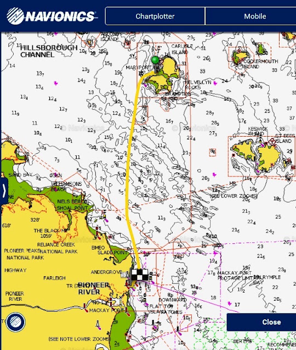This screenshot has width=296, height=350.
Task: Click the Cockermouth Island label
Action: coord(260,64)
